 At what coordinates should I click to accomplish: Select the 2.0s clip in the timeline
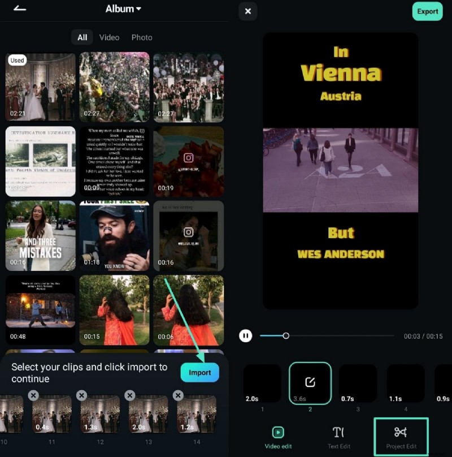tap(262, 382)
